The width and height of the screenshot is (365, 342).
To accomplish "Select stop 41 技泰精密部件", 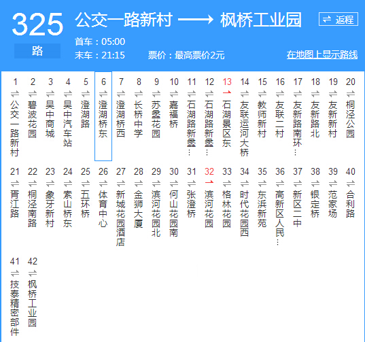I will [15, 308].
